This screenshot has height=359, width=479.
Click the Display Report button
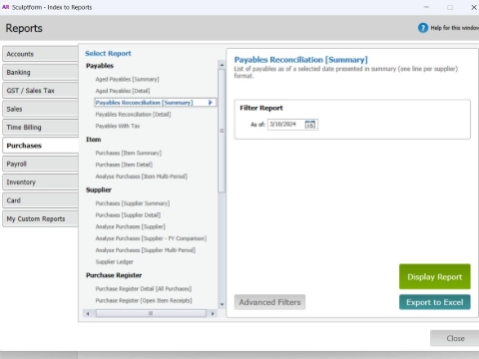(x=435, y=276)
